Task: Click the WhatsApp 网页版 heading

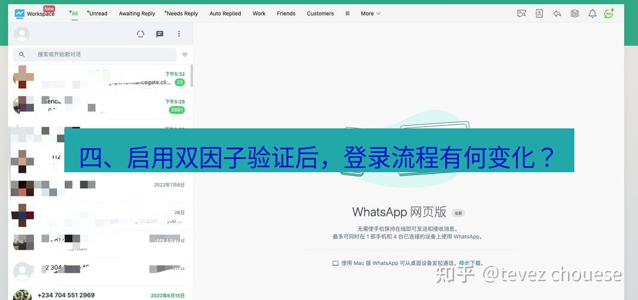Action: pyautogui.click(x=399, y=212)
